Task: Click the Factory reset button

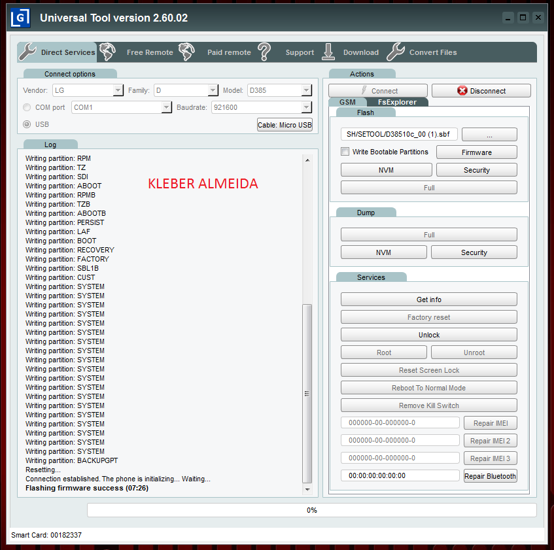Action: pos(429,317)
